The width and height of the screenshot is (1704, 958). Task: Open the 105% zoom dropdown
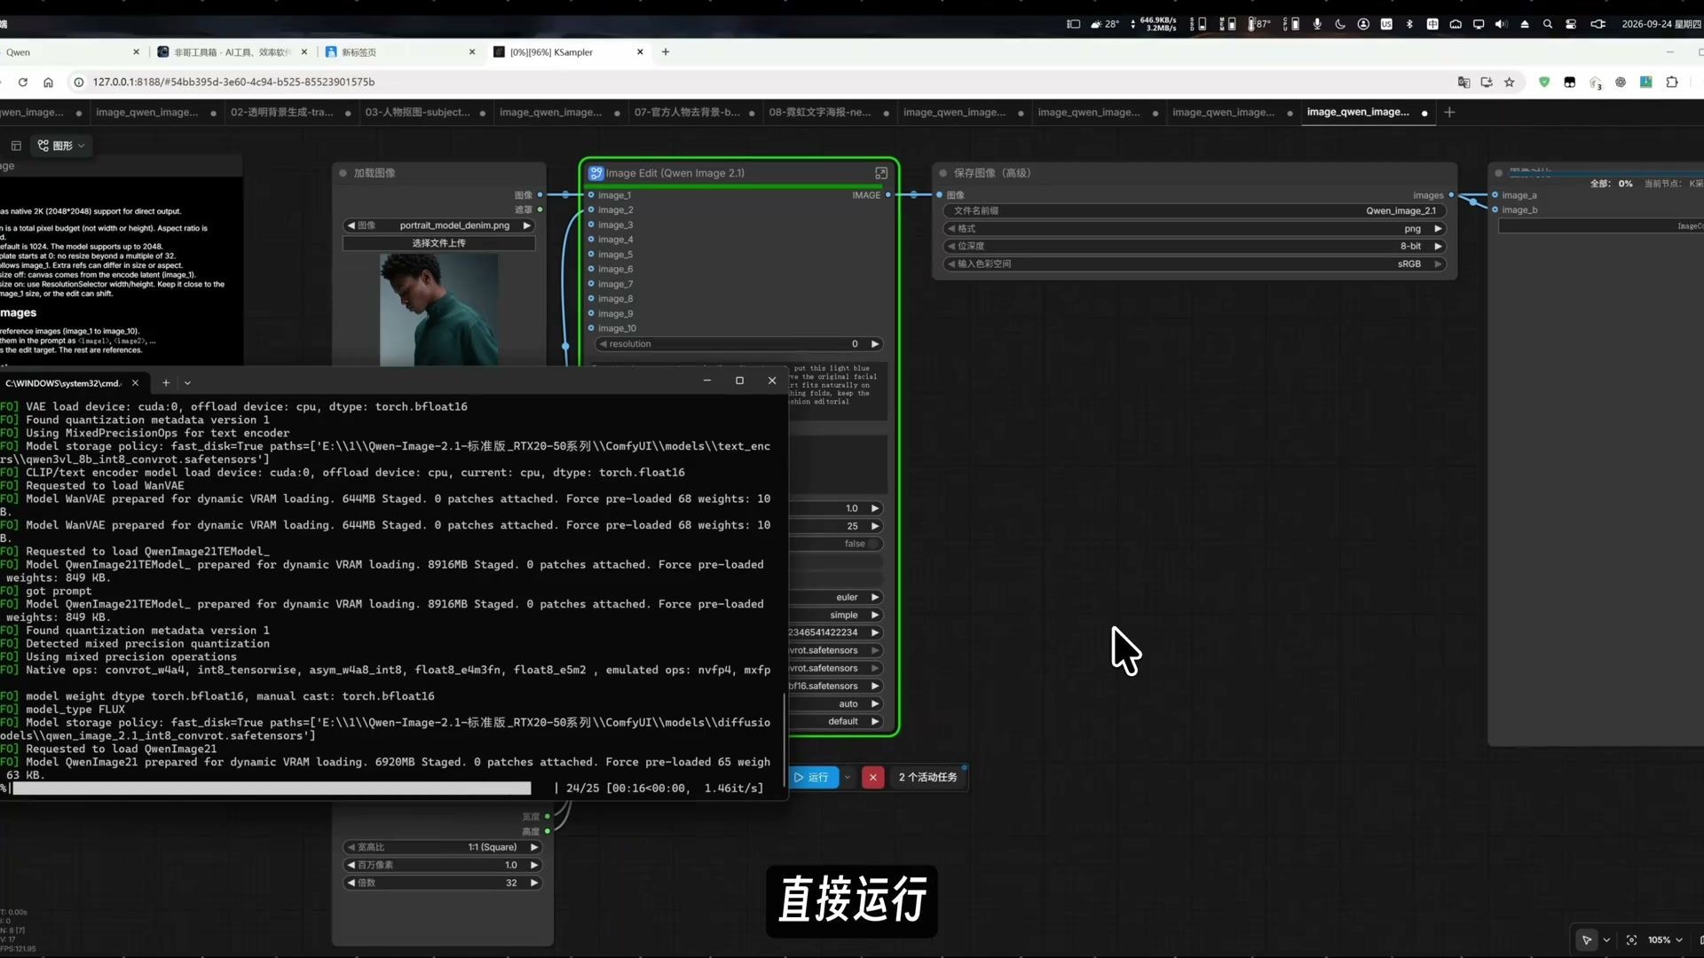[1666, 939]
